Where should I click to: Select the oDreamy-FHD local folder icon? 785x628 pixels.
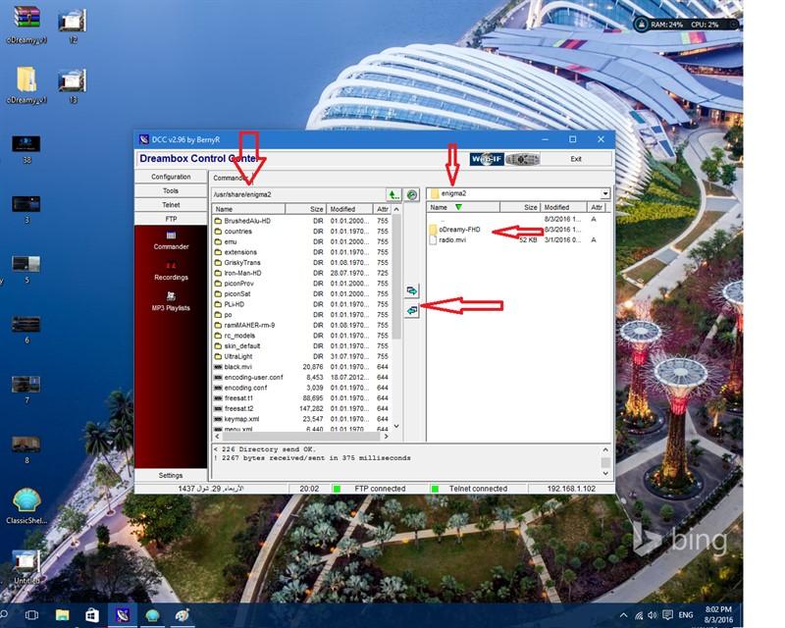[433, 230]
